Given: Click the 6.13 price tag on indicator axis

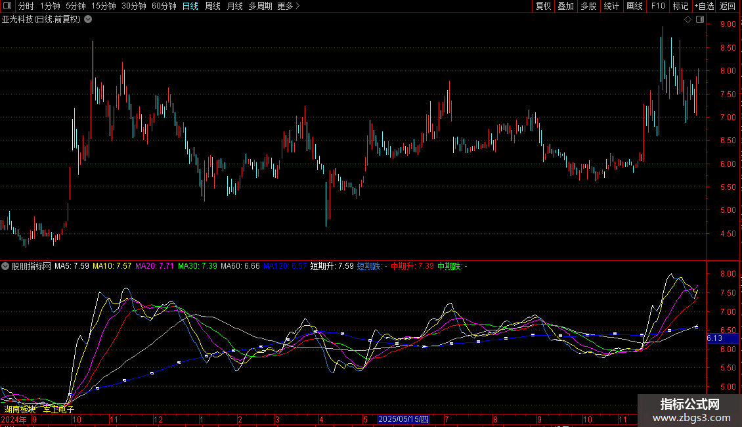Looking at the screenshot, I should (722, 338).
